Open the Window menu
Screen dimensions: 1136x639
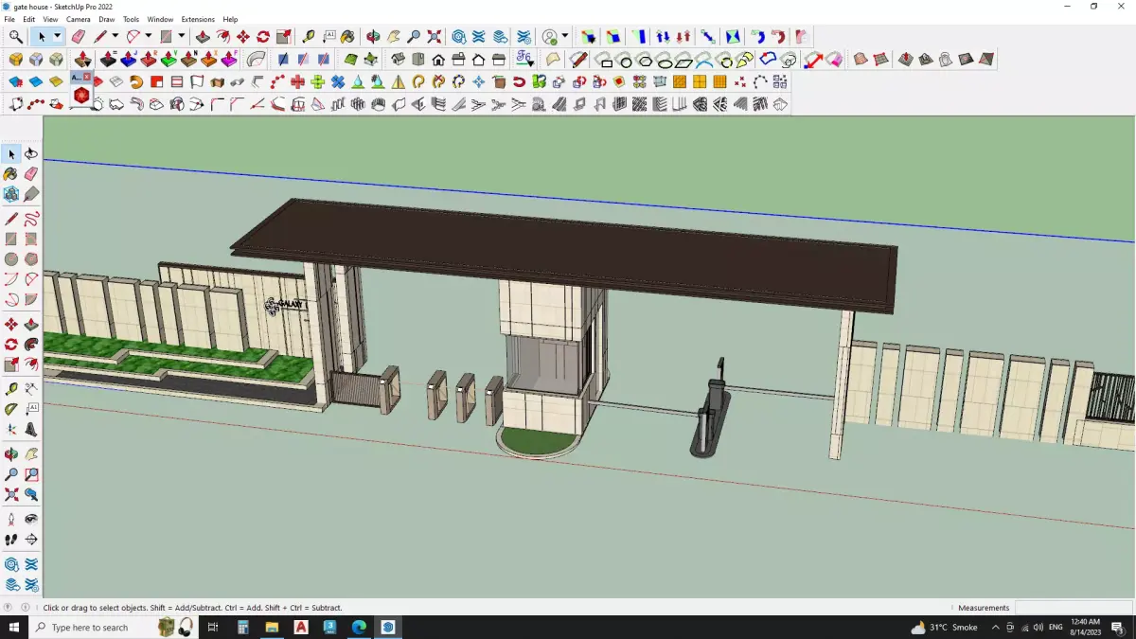coord(160,19)
